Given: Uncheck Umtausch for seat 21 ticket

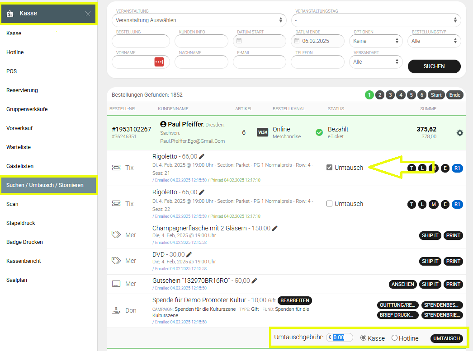Looking at the screenshot, I should (x=330, y=168).
